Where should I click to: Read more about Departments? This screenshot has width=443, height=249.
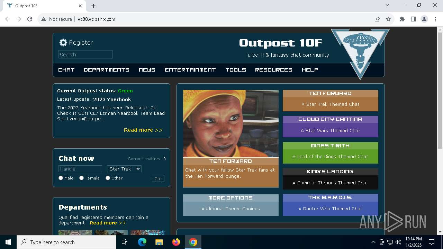(x=108, y=223)
